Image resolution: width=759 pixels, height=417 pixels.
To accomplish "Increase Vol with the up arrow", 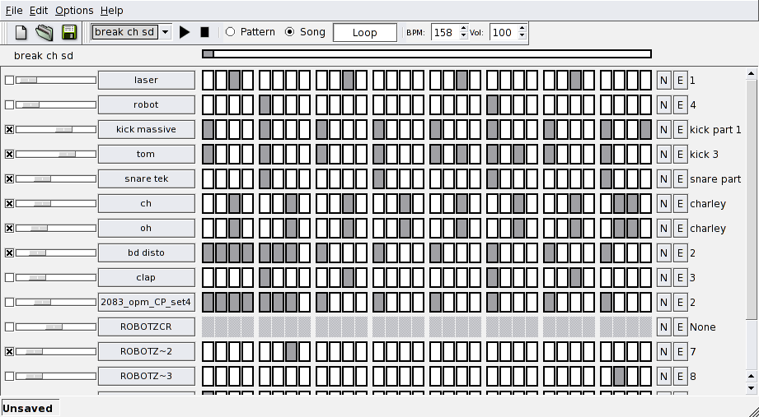I will pyautogui.click(x=522, y=28).
